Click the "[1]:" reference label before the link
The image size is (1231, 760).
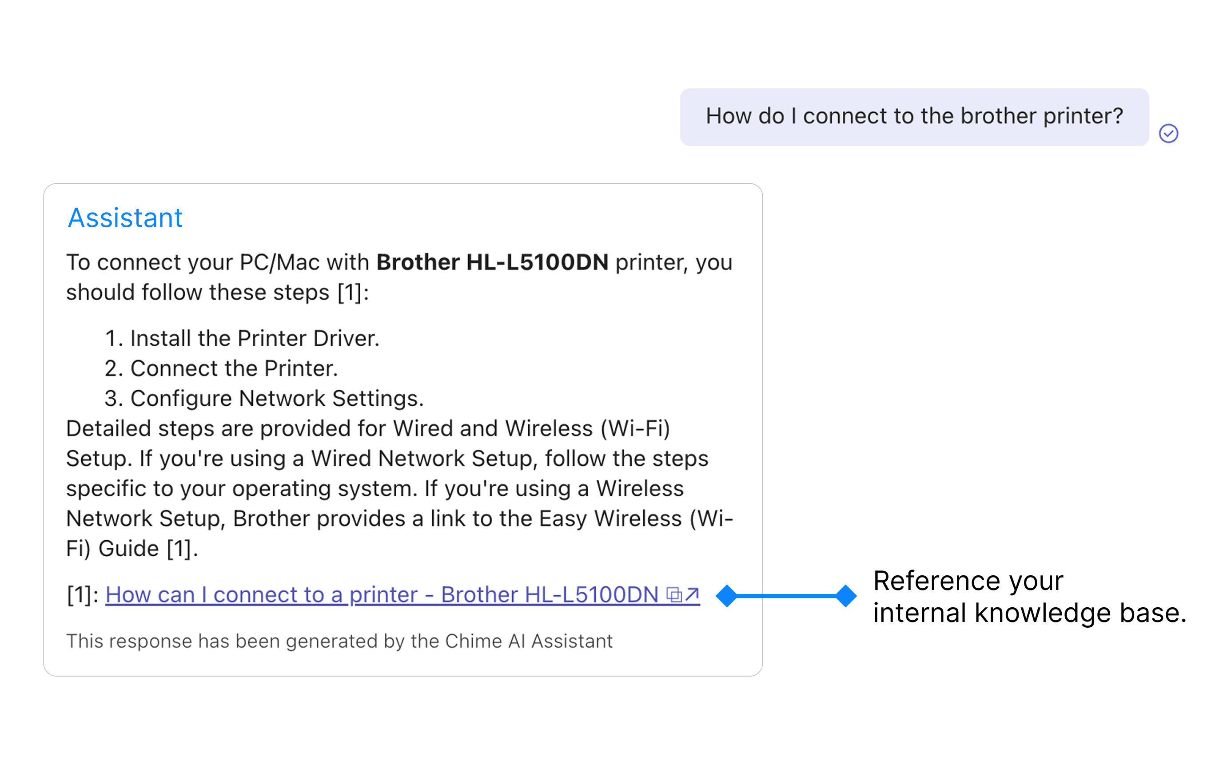coord(83,595)
